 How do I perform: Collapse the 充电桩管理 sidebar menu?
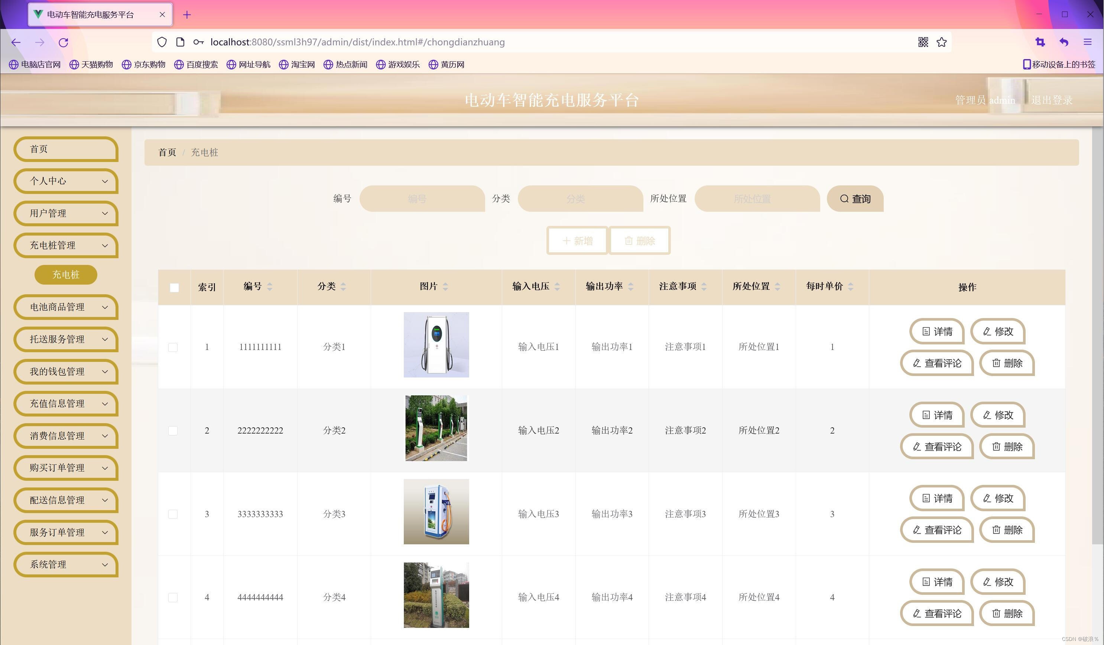pyautogui.click(x=66, y=245)
